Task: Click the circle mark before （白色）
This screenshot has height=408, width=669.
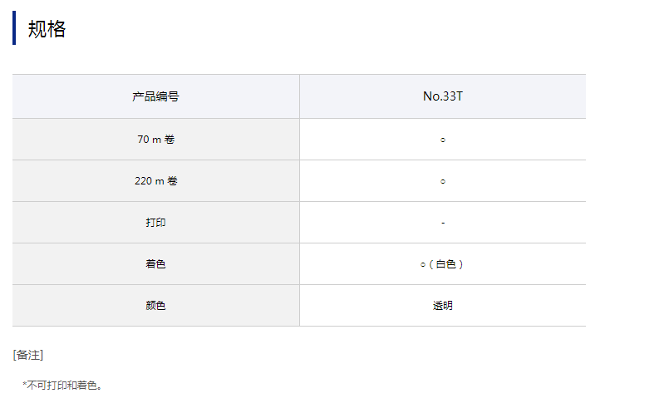Action: [x=423, y=265]
